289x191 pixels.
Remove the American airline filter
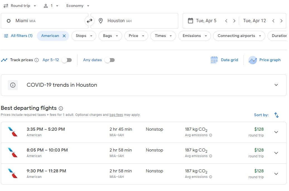tap(64, 36)
